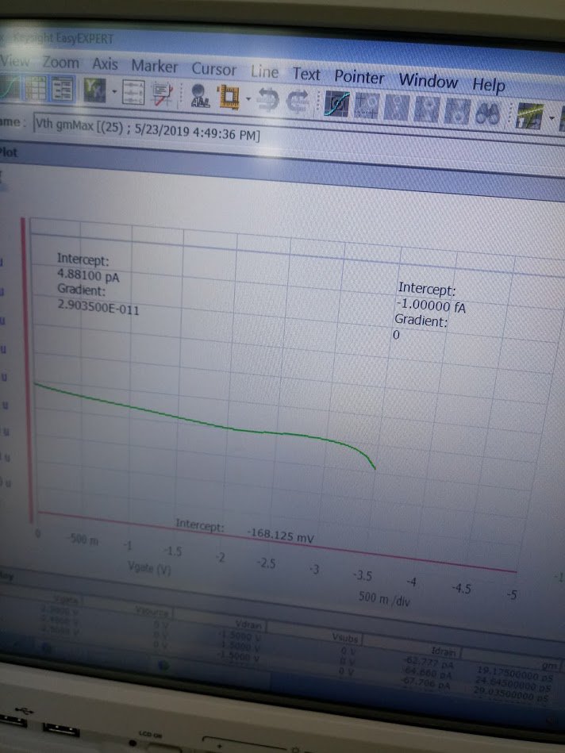The image size is (565, 753).
Task: Click the redo arrow icon
Action: [298, 102]
